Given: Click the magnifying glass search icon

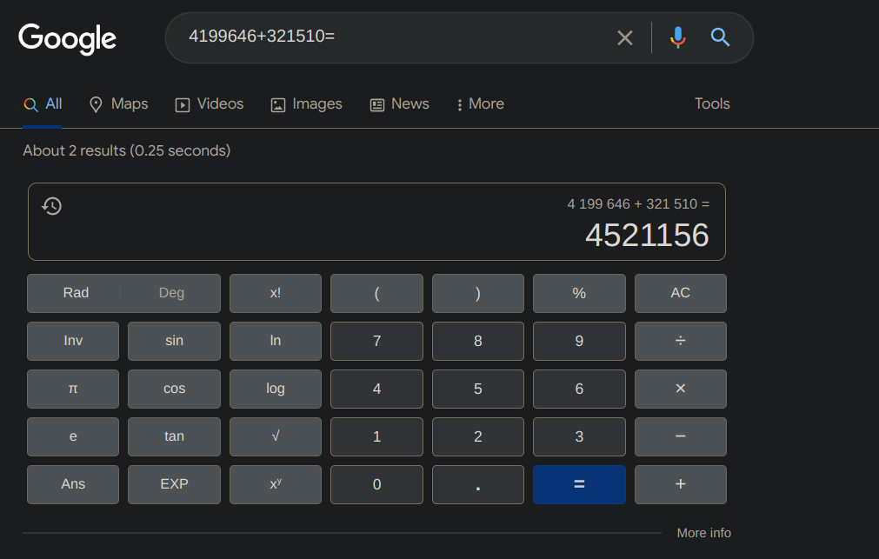Looking at the screenshot, I should coord(720,37).
